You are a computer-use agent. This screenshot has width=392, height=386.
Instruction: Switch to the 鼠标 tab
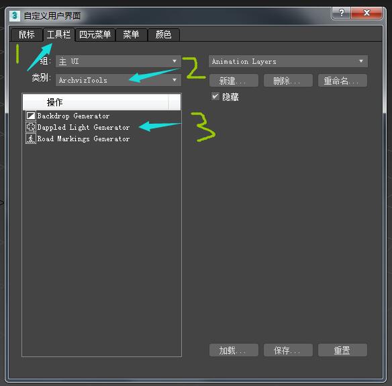click(26, 34)
